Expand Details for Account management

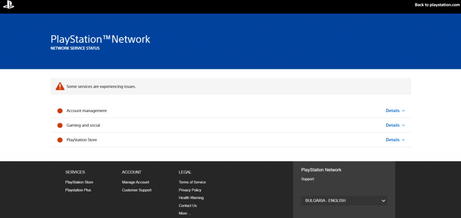(x=395, y=111)
